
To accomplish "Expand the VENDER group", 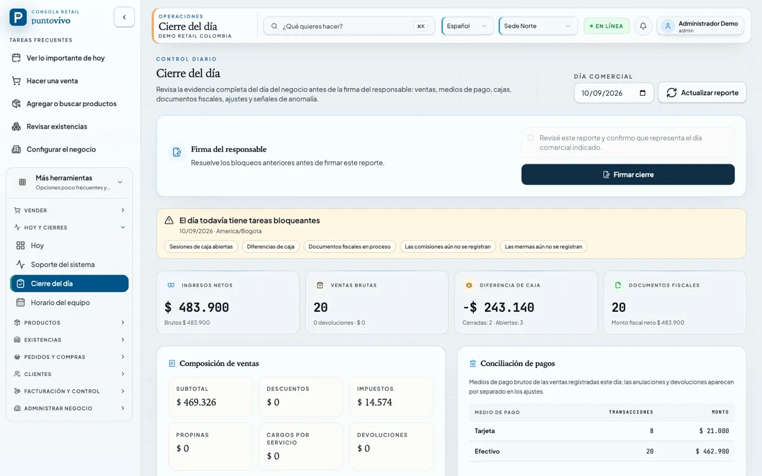I will 70,211.
